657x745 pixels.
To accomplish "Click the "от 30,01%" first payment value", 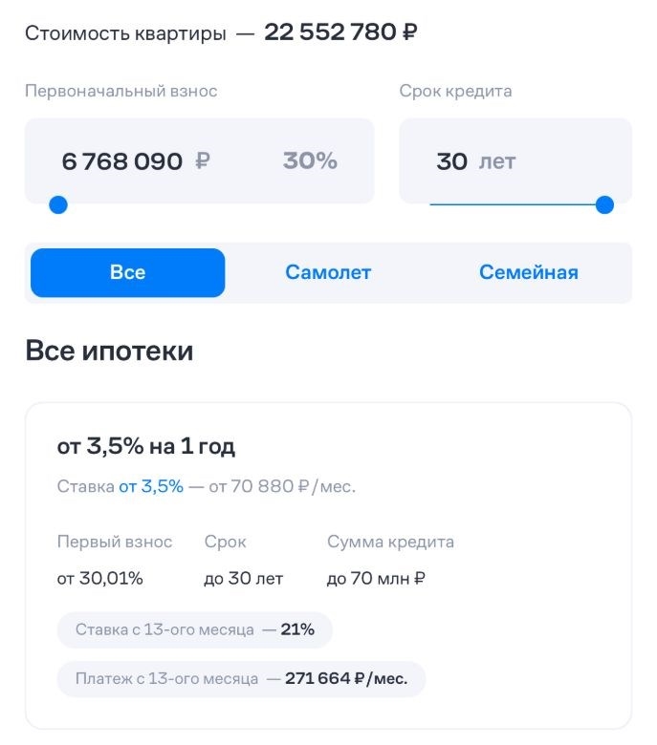I will (100, 579).
